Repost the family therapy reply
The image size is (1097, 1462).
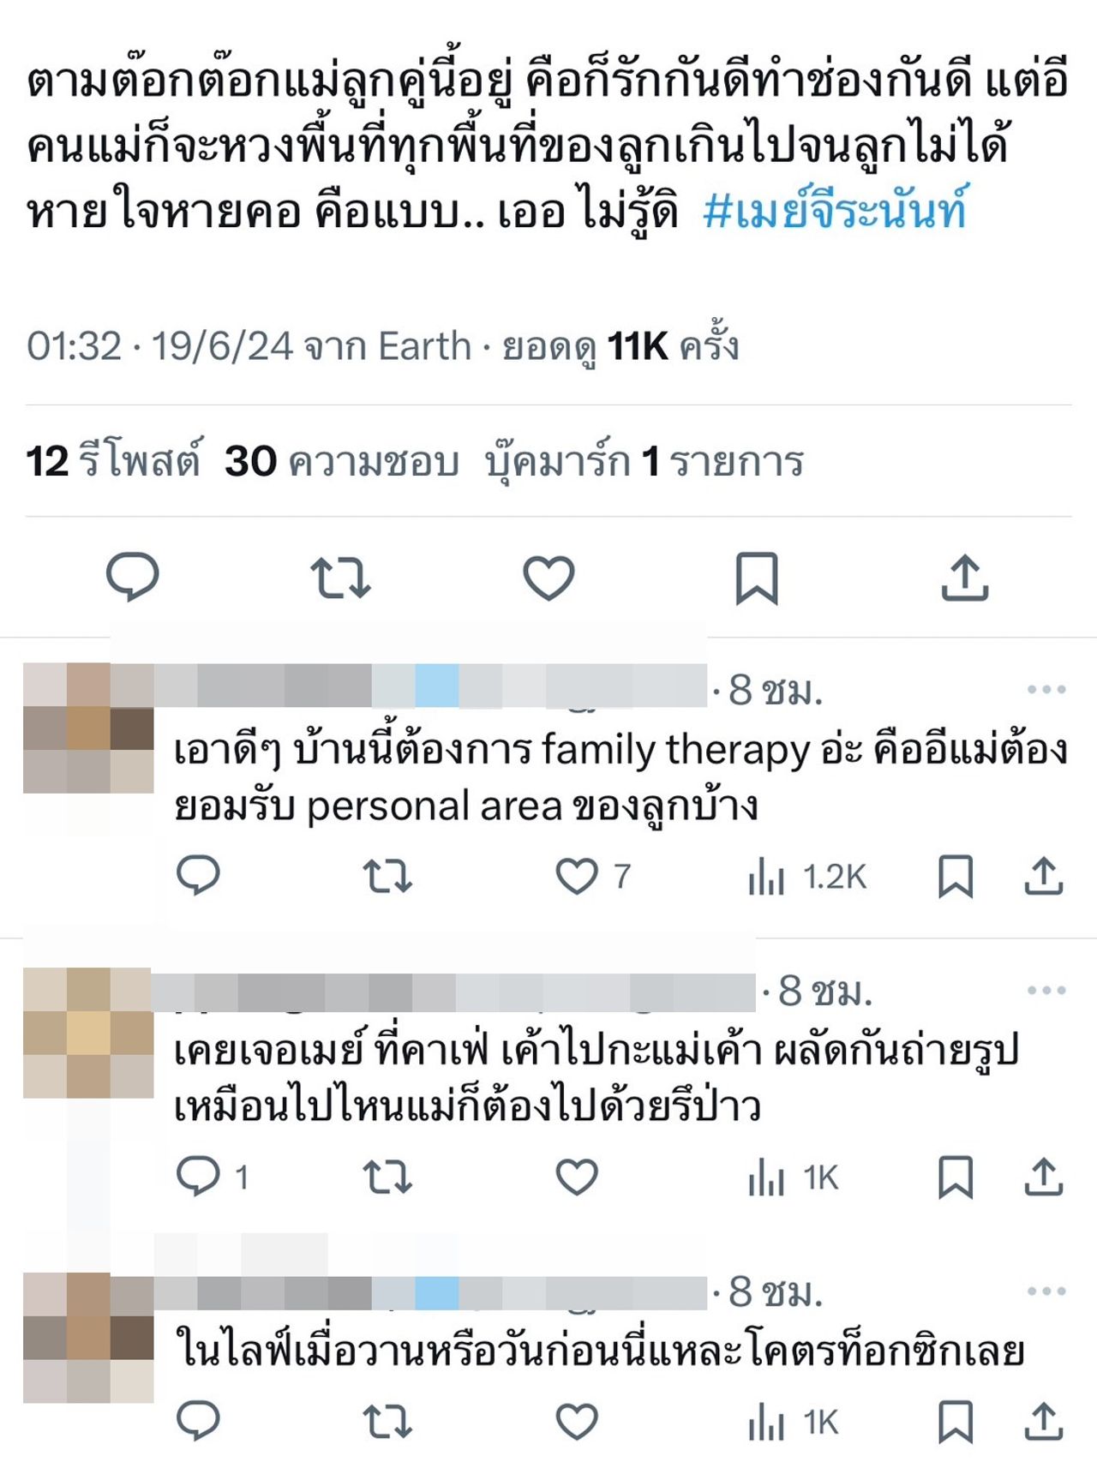(387, 877)
